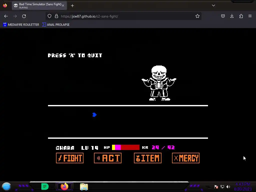The width and height of the screenshot is (256, 192).
Task: Open the Start orb button
Action: pos(6,186)
